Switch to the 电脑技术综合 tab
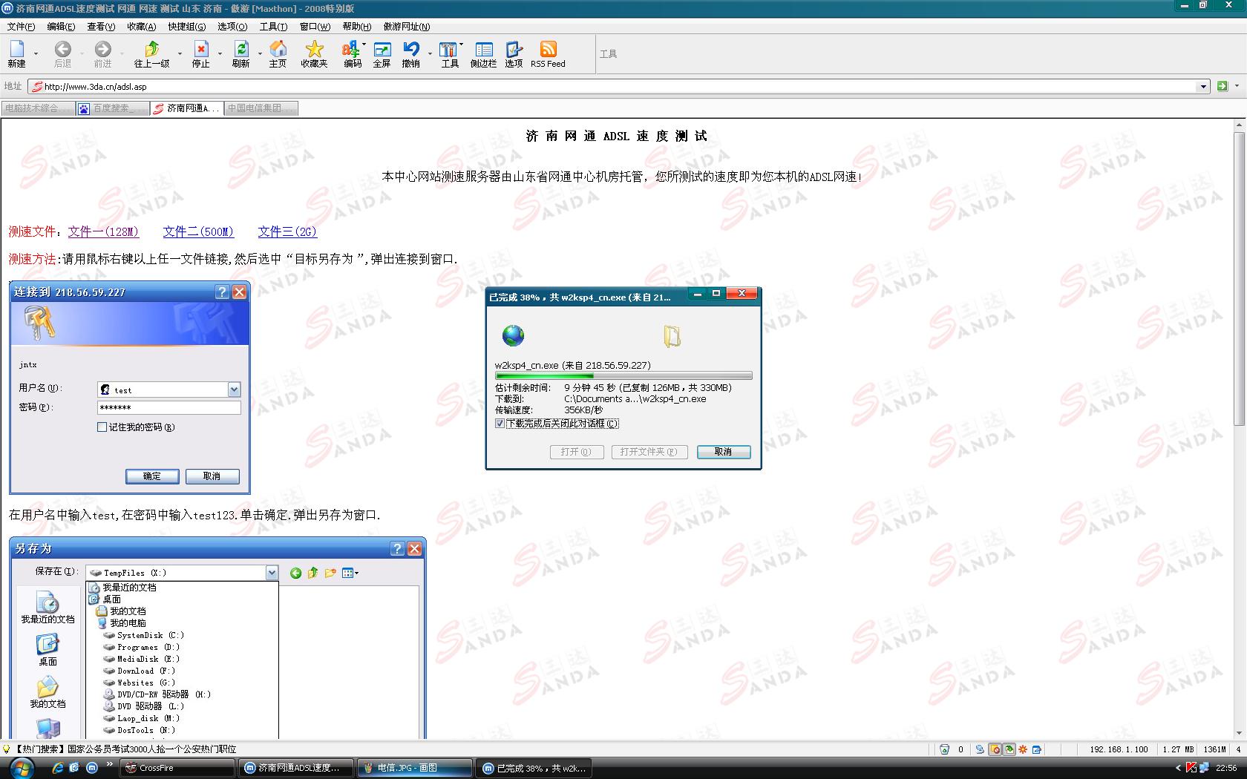The height and width of the screenshot is (779, 1247). pyautogui.click(x=38, y=108)
